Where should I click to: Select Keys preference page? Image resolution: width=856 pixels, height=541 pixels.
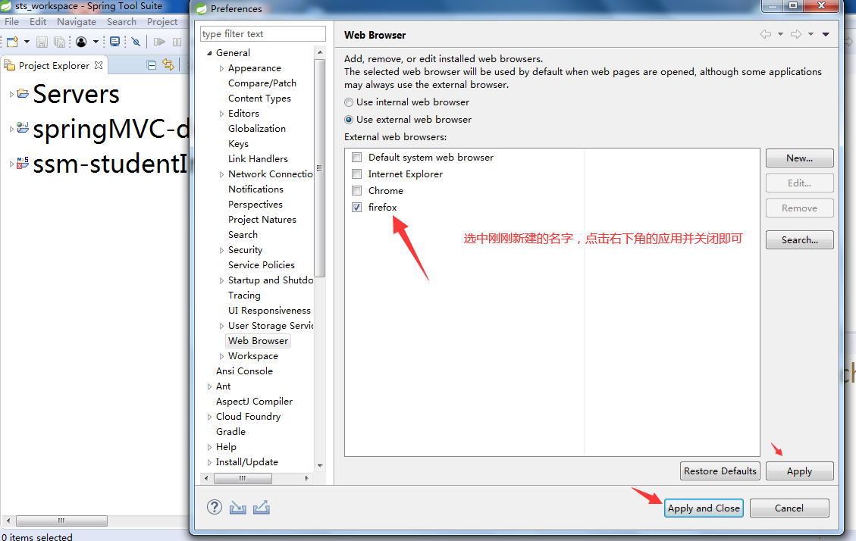(238, 143)
